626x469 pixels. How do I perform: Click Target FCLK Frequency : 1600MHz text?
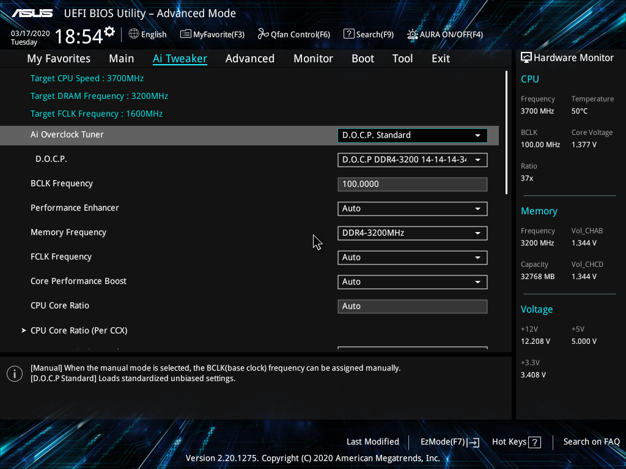(97, 114)
